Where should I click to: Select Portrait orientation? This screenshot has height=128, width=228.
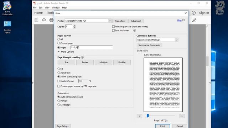(58, 101)
